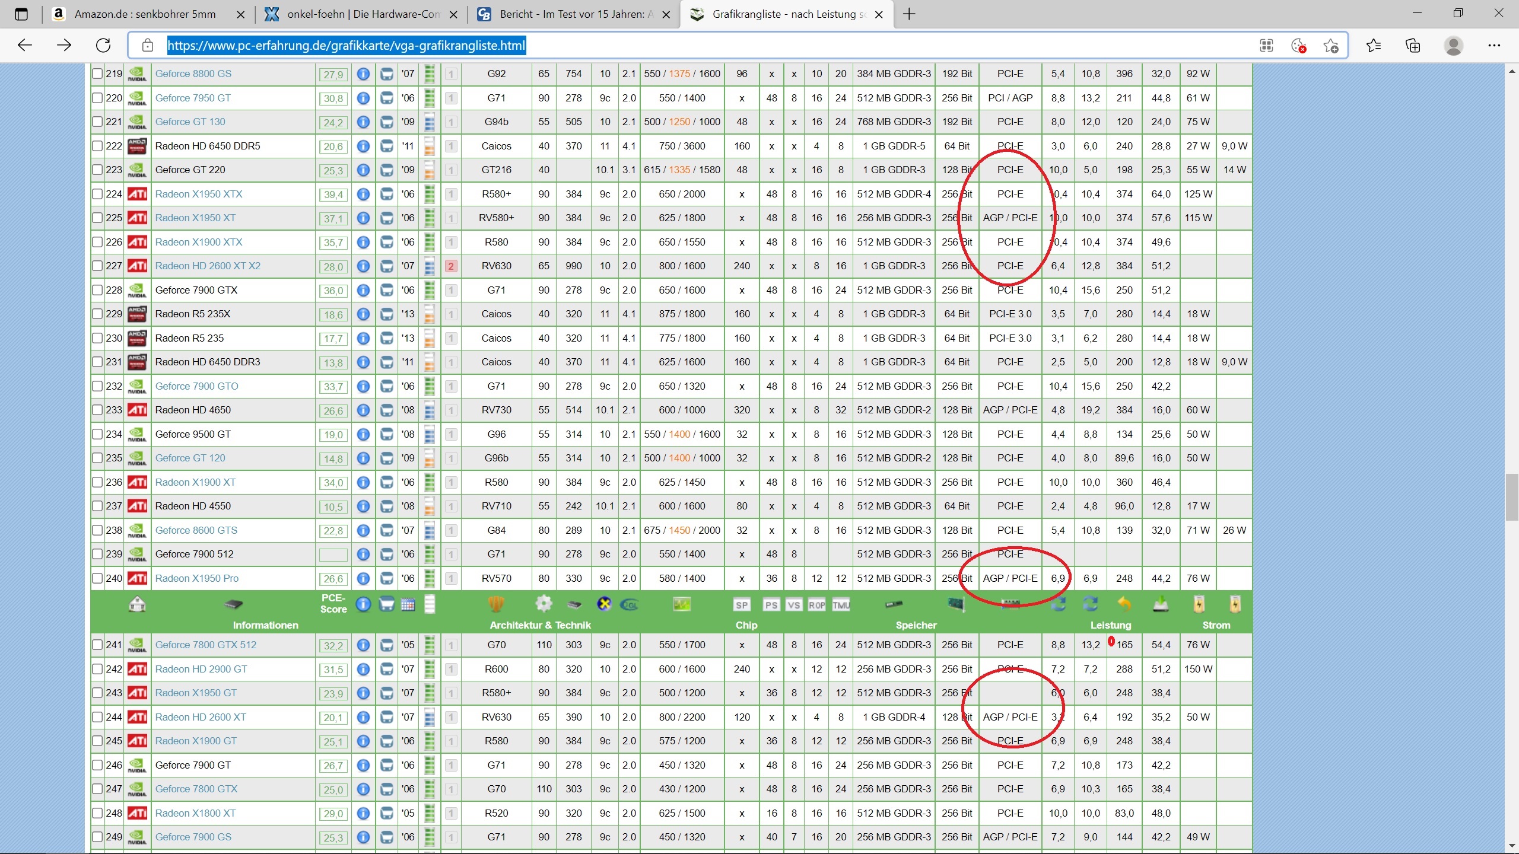
Task: Click info icon for Geforce 8800 GS row
Action: (x=363, y=74)
